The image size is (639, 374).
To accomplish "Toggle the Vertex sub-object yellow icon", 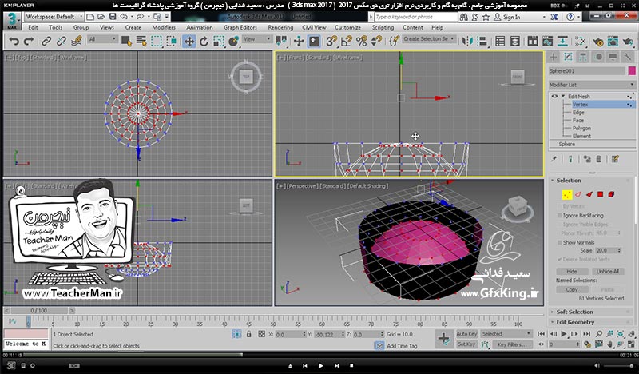I will 567,194.
